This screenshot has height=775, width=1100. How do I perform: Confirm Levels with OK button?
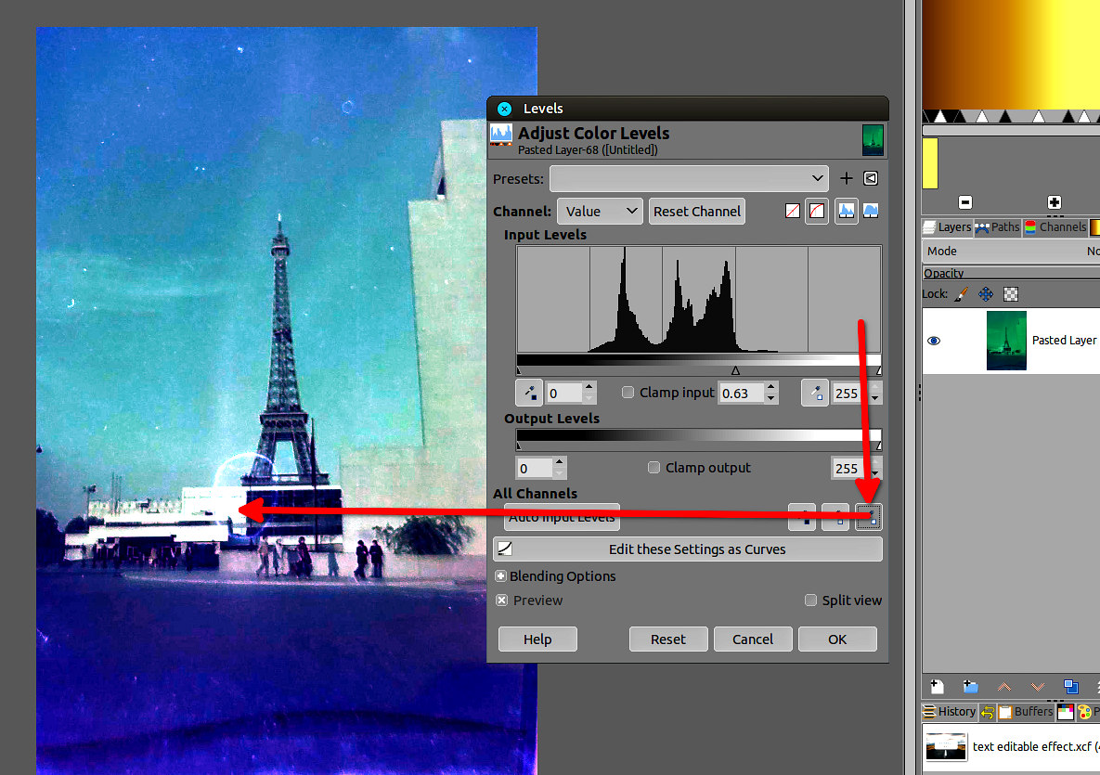click(837, 639)
